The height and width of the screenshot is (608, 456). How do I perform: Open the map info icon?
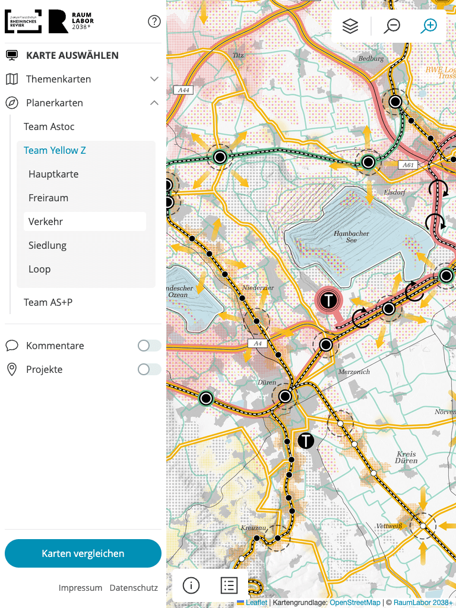(x=191, y=585)
